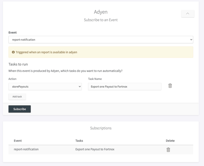Open the Action dropdown showing storePayouts

point(45,86)
